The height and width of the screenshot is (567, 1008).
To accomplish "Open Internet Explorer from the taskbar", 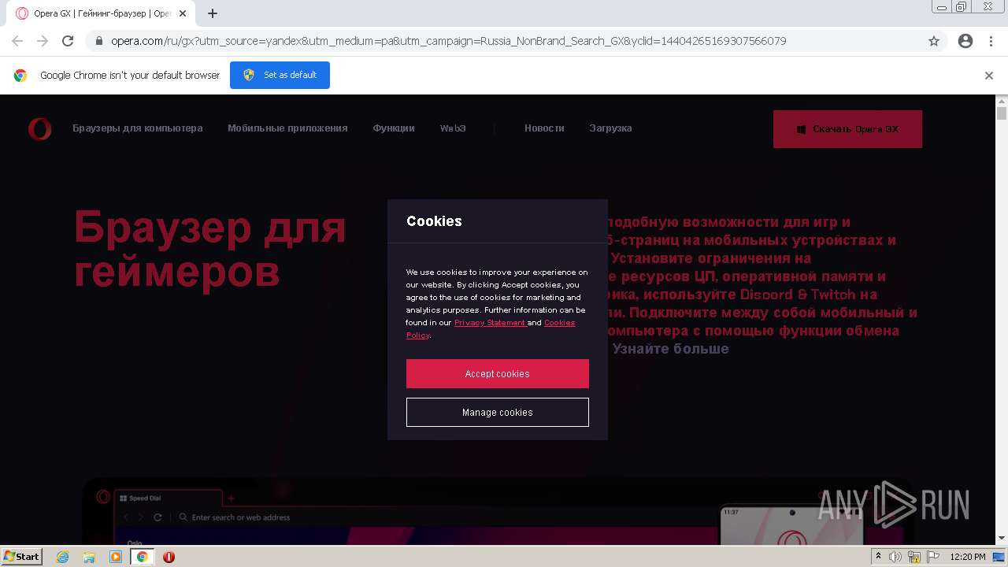I will pyautogui.click(x=63, y=557).
